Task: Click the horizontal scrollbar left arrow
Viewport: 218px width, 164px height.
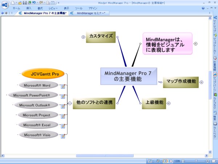Action: [3, 156]
